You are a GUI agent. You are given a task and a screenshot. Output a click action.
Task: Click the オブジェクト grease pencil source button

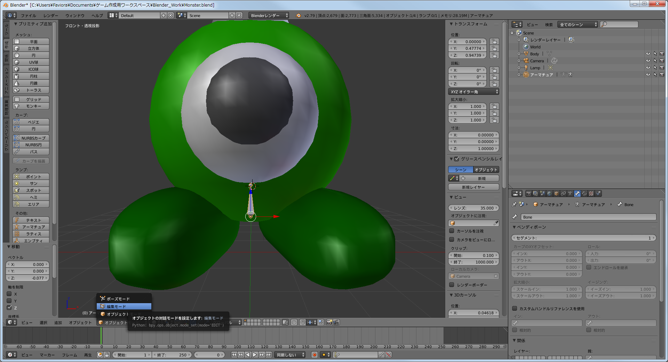[486, 170]
